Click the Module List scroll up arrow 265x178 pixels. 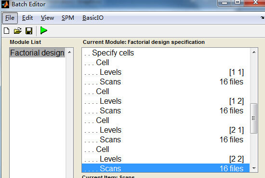69,52
